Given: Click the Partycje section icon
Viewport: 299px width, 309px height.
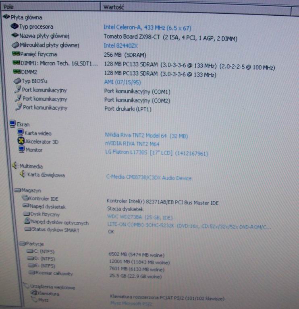Looking at the screenshot, I should tap(23, 243).
